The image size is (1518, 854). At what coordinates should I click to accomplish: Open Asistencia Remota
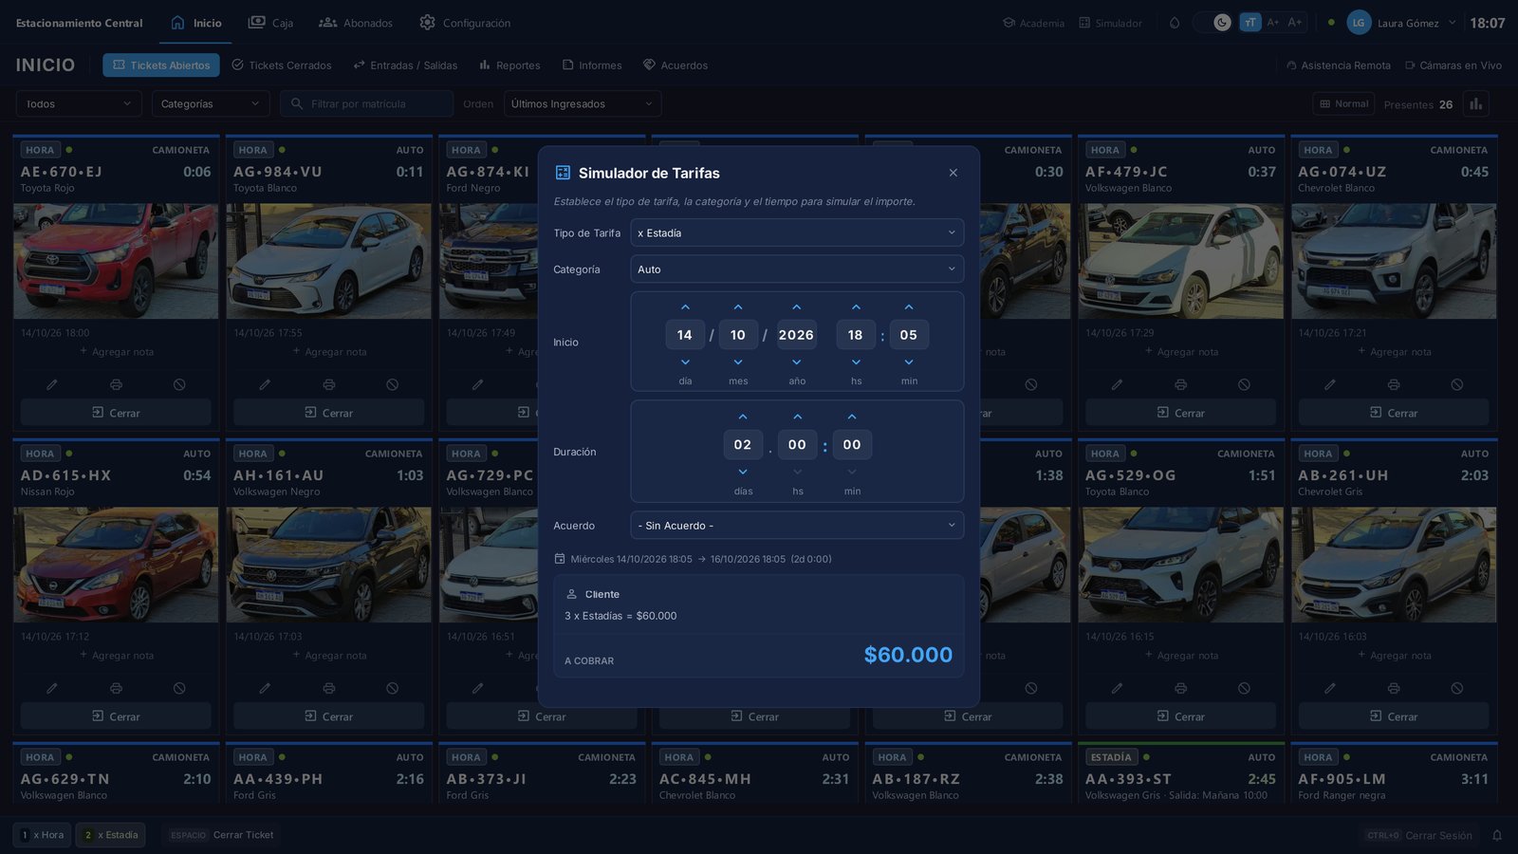click(x=1338, y=65)
